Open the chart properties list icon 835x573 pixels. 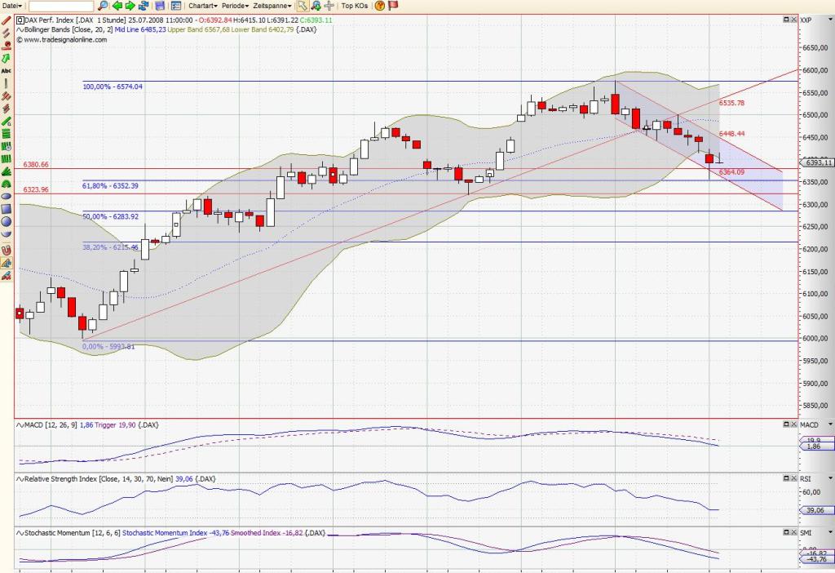coord(176,6)
